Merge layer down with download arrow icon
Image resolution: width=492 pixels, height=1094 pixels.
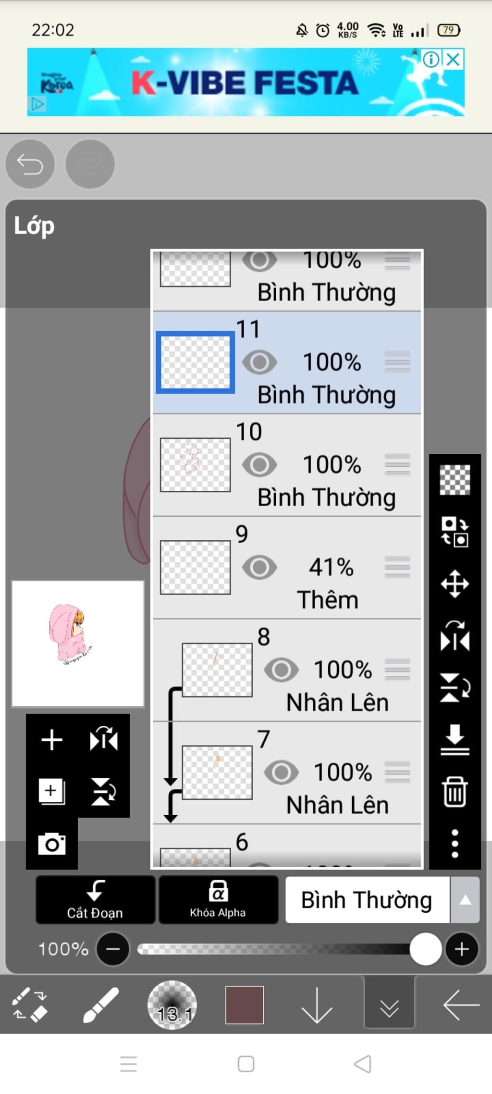click(x=455, y=740)
